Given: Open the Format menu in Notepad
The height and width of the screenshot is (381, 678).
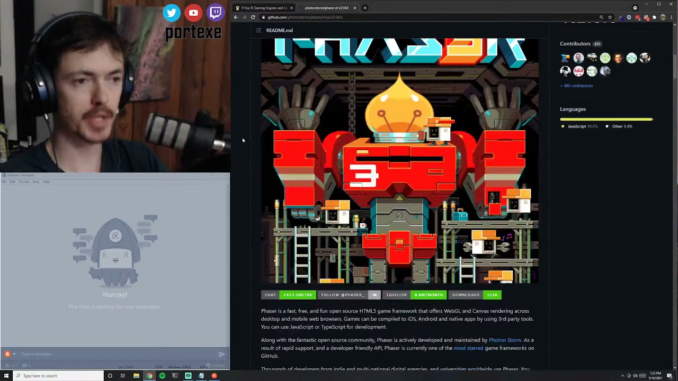Looking at the screenshot, I should click(24, 182).
